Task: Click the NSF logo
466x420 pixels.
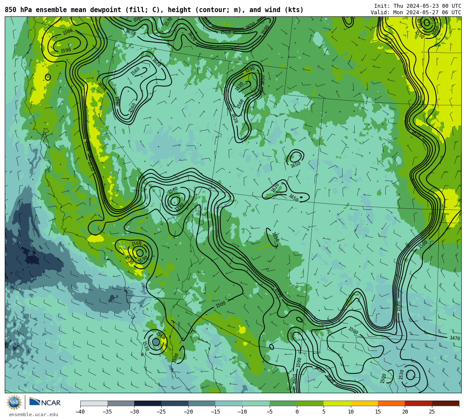Action: click(14, 402)
